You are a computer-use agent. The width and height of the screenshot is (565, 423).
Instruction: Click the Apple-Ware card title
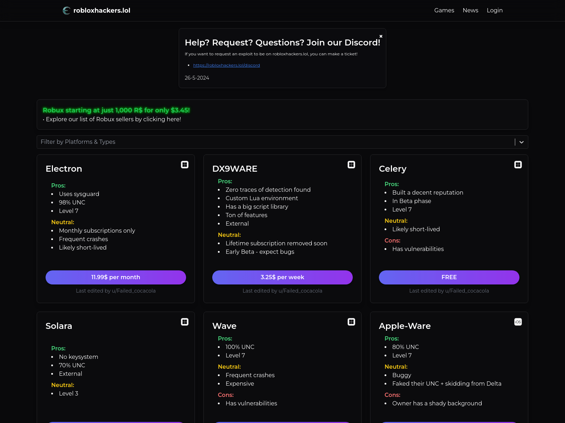405,326
